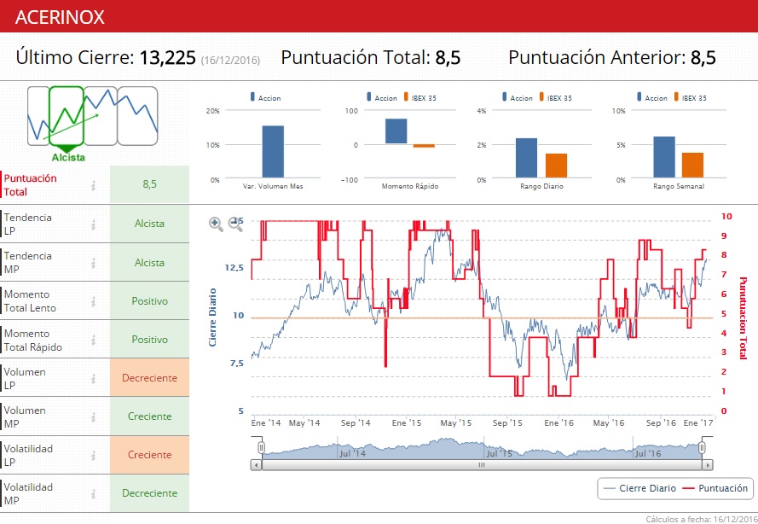Screen dimensions: 758x524
Task: Click blue bar in Var. Volumen Mes chart
Action: tap(273, 152)
